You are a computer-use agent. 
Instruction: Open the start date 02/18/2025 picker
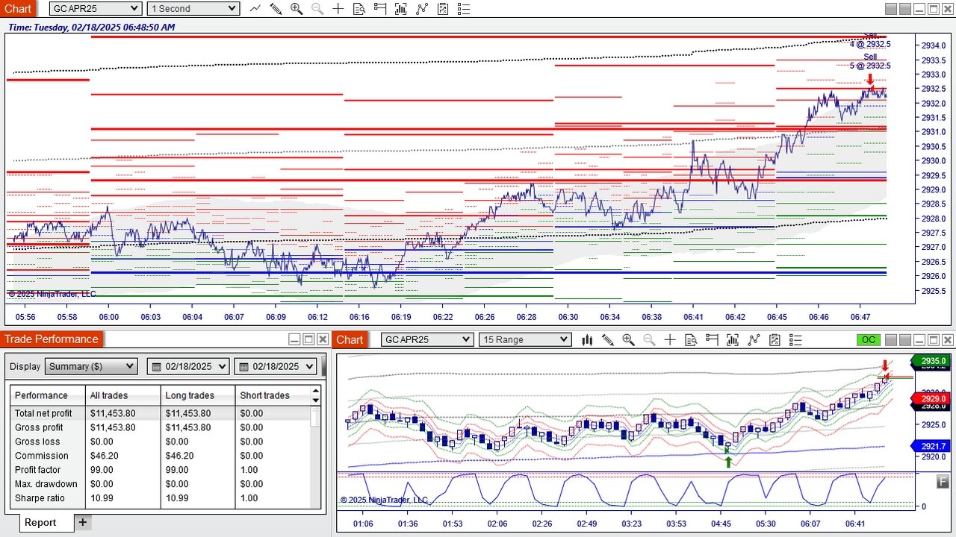[188, 366]
